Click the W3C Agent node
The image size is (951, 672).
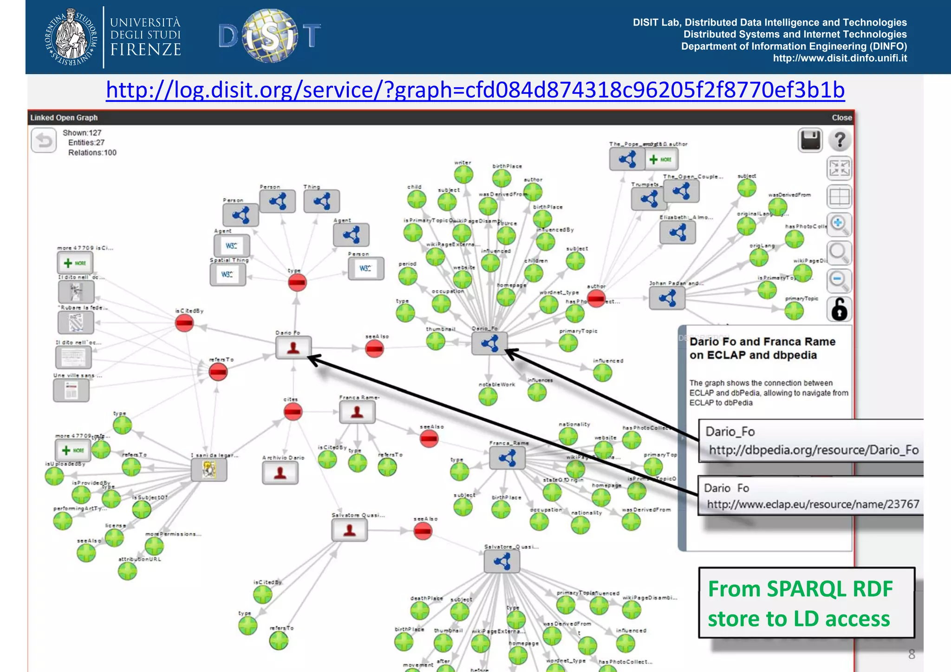pyautogui.click(x=232, y=246)
